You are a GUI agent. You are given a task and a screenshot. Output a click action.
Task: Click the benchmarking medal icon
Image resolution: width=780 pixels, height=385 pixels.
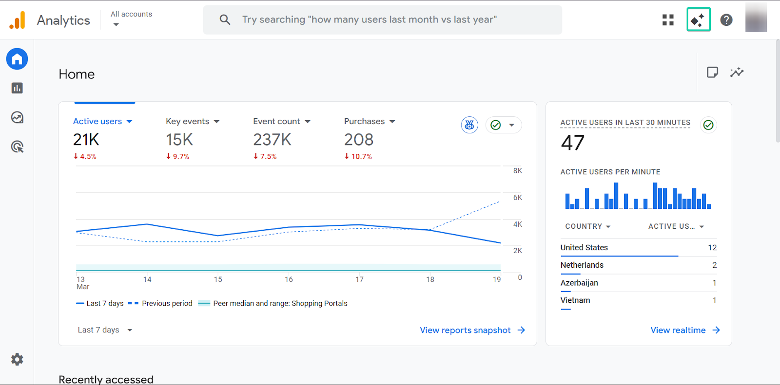[469, 125]
